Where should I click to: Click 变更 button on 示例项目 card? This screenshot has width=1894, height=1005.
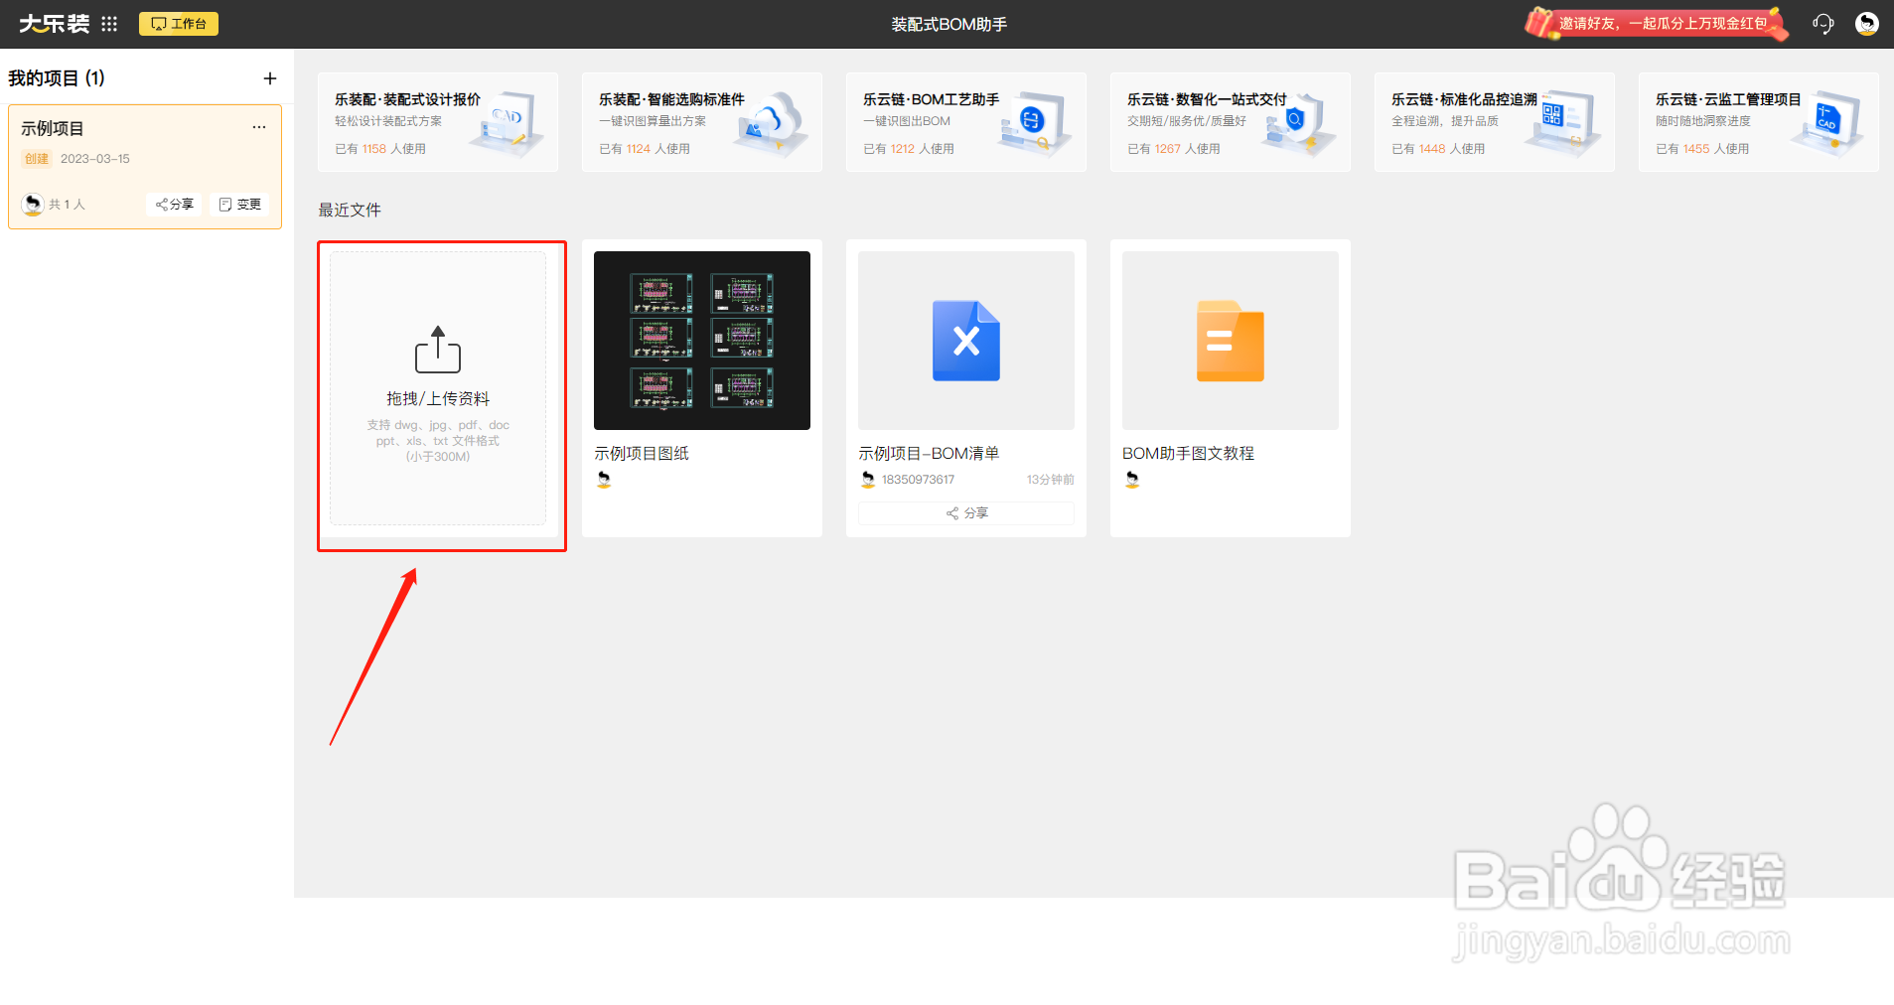pos(239,205)
